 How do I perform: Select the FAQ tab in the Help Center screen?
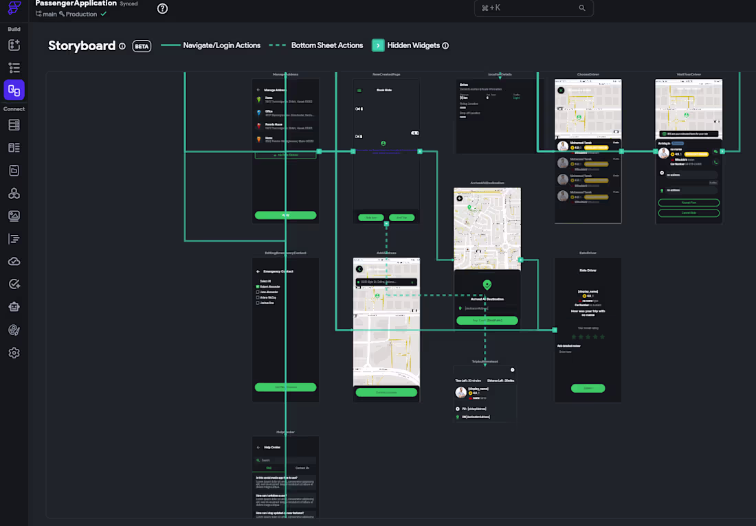(269, 468)
